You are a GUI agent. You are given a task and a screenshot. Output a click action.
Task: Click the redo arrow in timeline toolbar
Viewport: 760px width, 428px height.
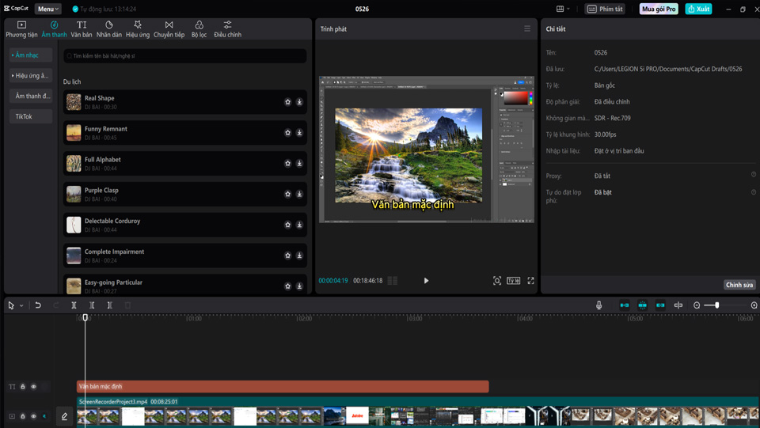(x=55, y=305)
